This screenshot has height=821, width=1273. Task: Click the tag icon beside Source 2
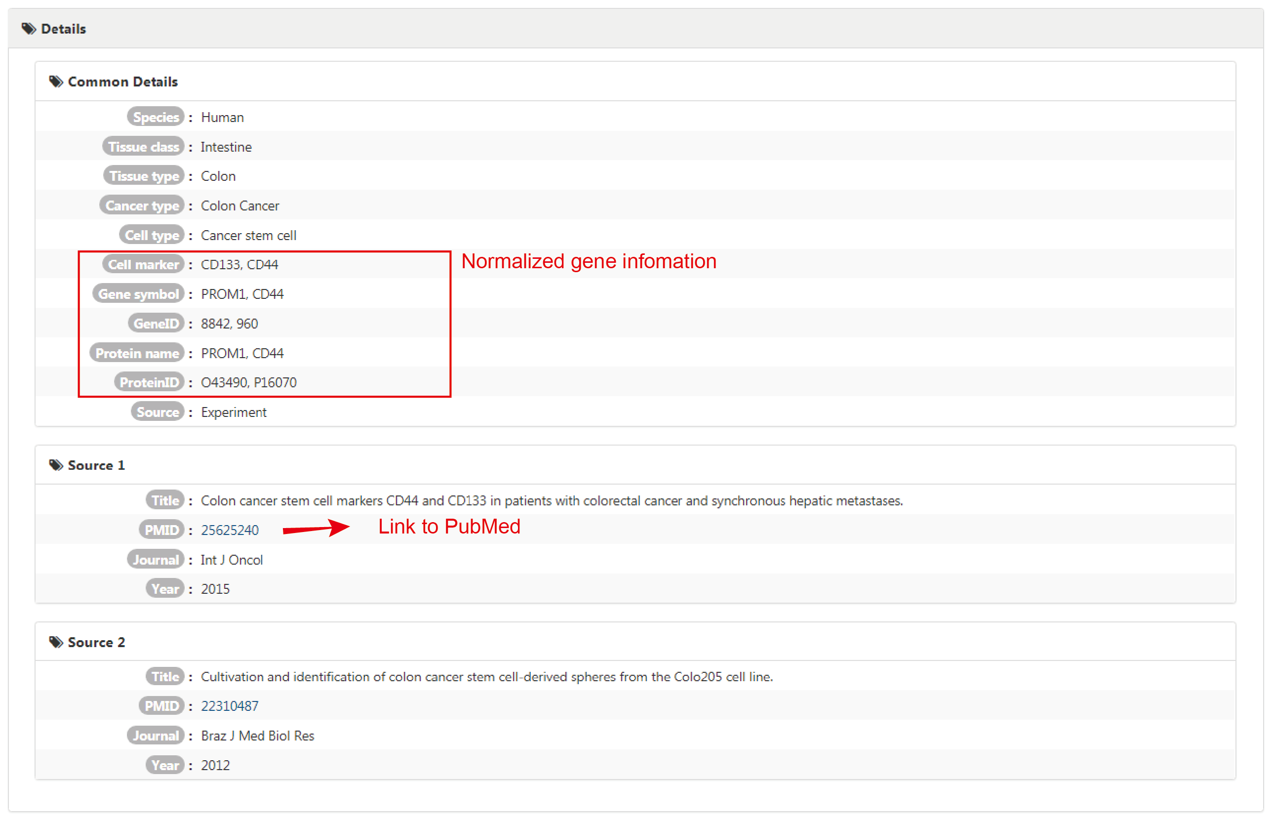tap(55, 642)
